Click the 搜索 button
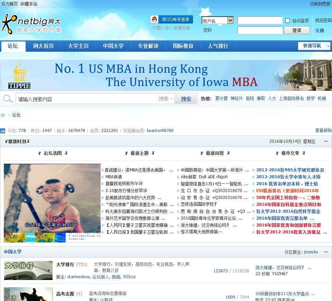This screenshot has height=301, width=332. pyautogui.click(x=186, y=99)
